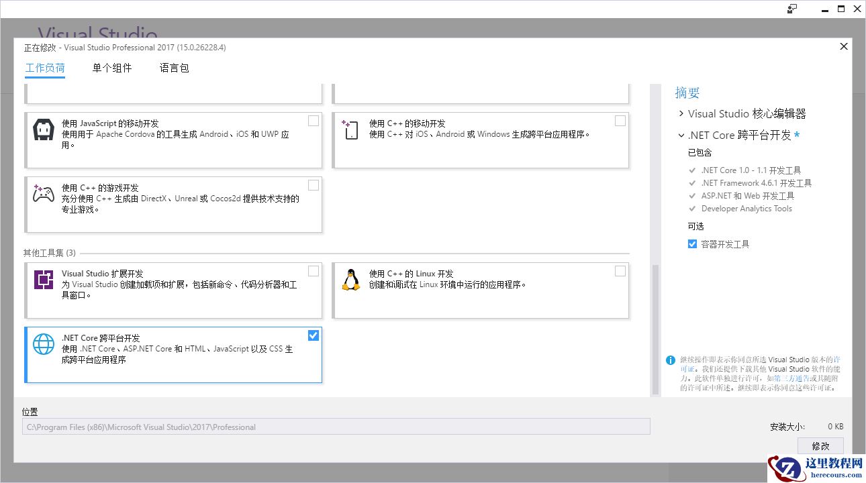Screen dimensions: 866x483
Task: Click the 'Developer Analytics Tools' entry
Action: 747,209
